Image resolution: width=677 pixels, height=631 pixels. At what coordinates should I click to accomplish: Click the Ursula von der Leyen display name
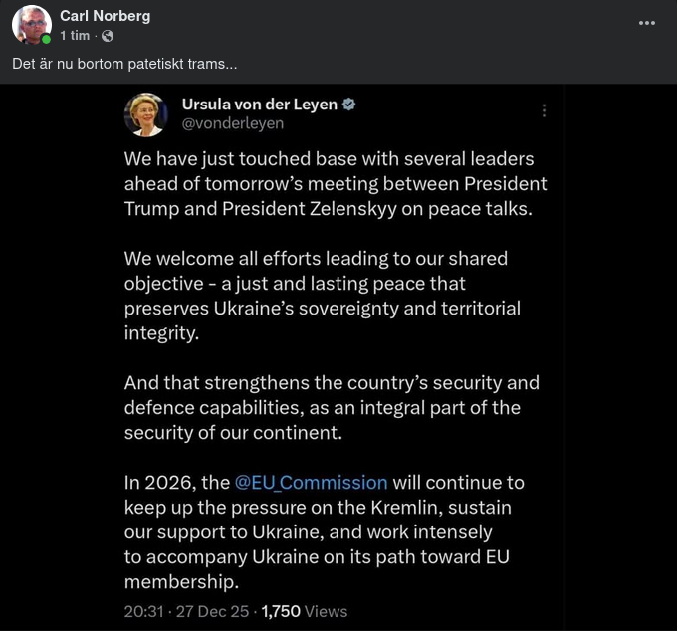click(x=259, y=104)
